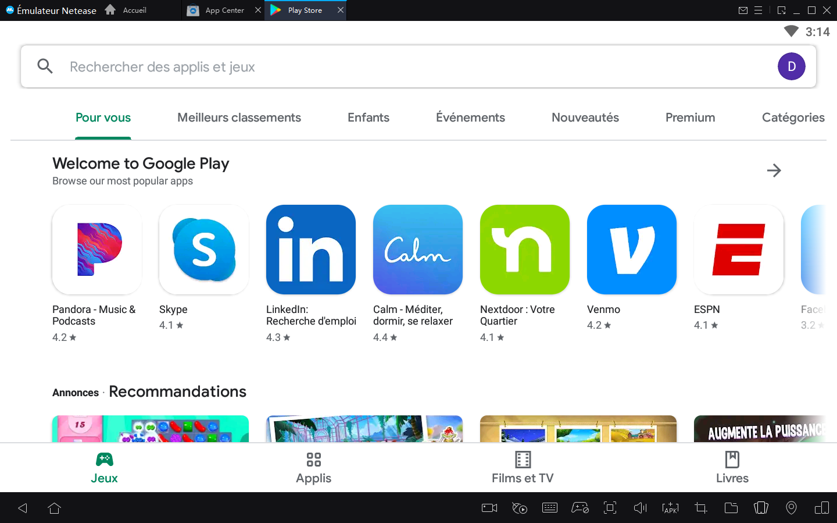
Task: Open the purple D account avatar
Action: [791, 67]
